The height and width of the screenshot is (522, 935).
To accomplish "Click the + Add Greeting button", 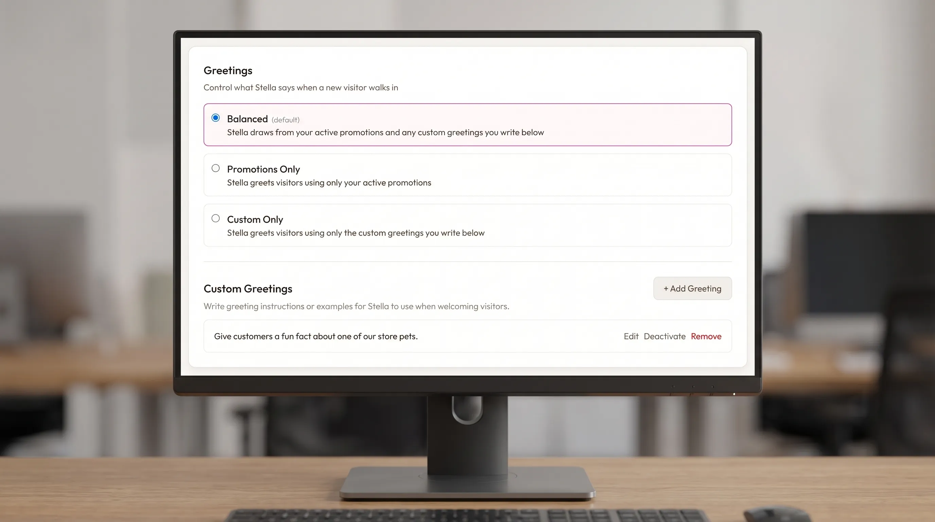I will coord(692,289).
